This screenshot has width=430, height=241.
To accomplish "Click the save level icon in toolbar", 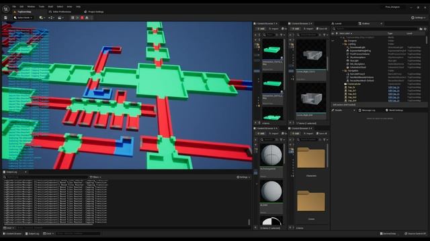I will click(5, 18).
